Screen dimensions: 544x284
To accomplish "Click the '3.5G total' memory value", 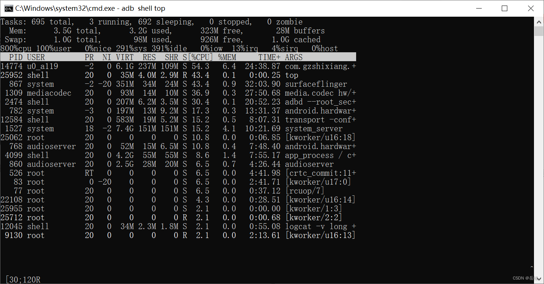I will [x=77, y=31].
